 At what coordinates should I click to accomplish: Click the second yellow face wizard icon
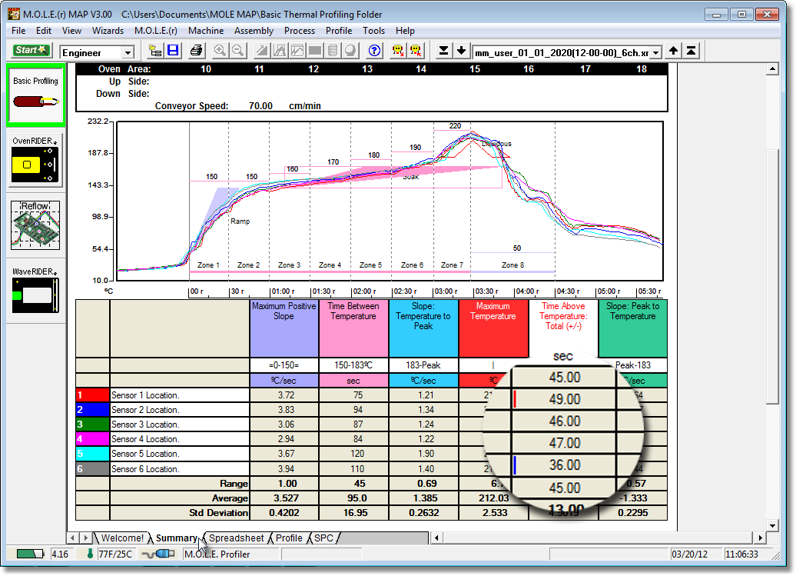[x=416, y=51]
